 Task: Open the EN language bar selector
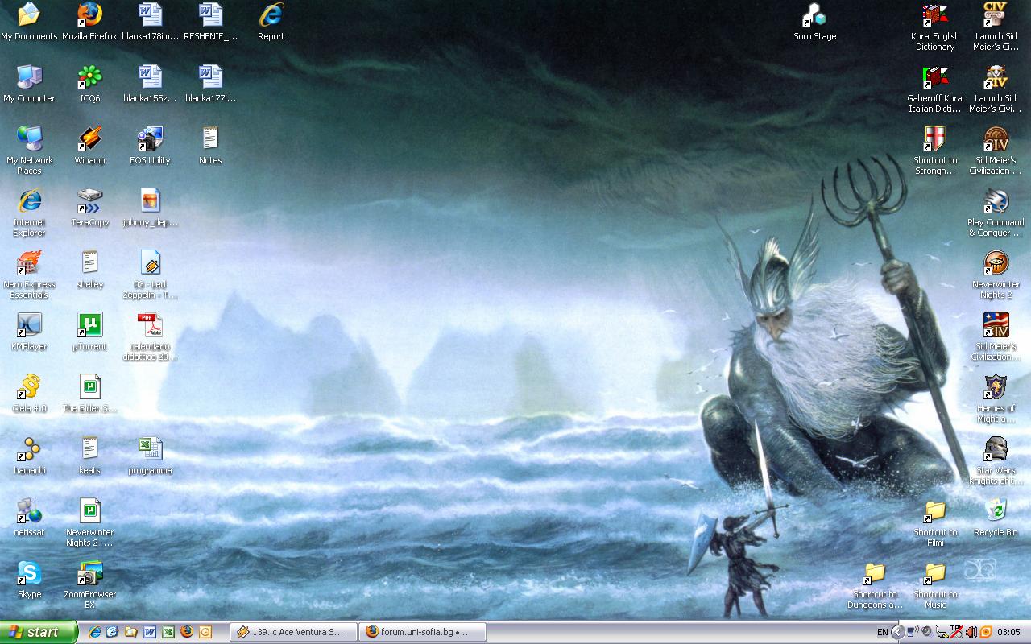click(x=882, y=632)
